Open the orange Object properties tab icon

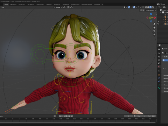point(159,75)
